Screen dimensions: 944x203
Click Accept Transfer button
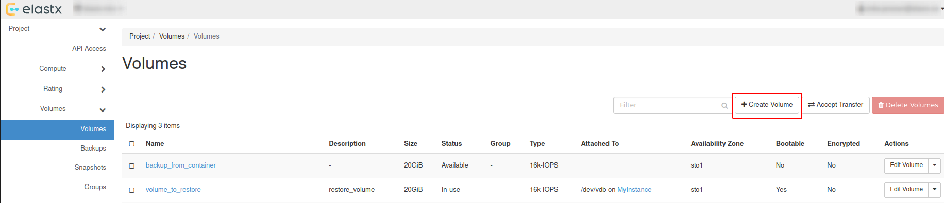835,105
